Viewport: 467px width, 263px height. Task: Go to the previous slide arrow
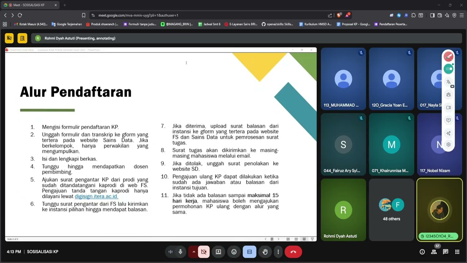(265, 239)
